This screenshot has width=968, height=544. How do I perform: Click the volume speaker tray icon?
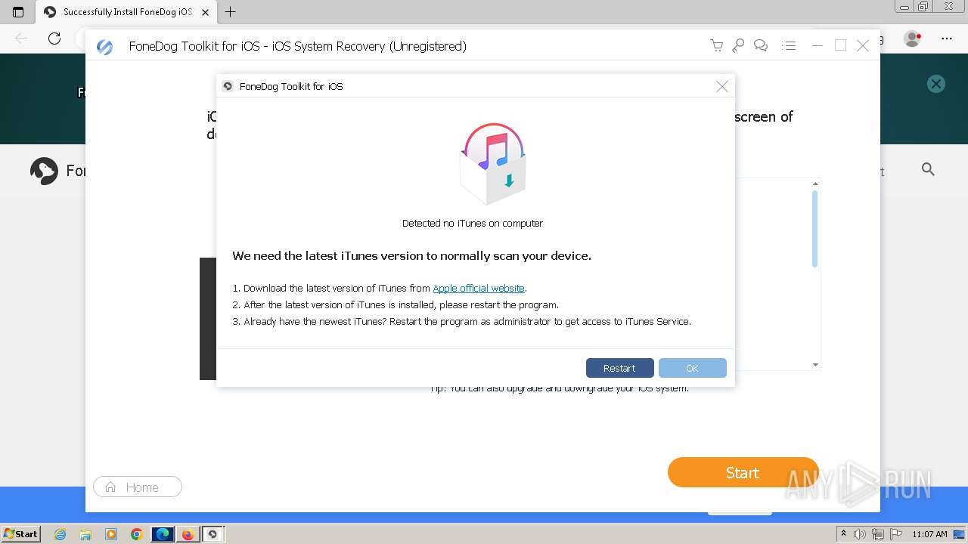tap(860, 534)
